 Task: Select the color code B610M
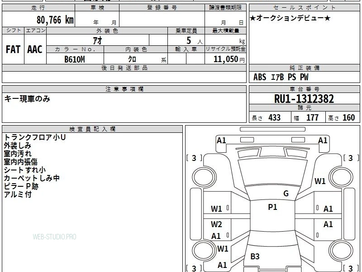(x=74, y=59)
